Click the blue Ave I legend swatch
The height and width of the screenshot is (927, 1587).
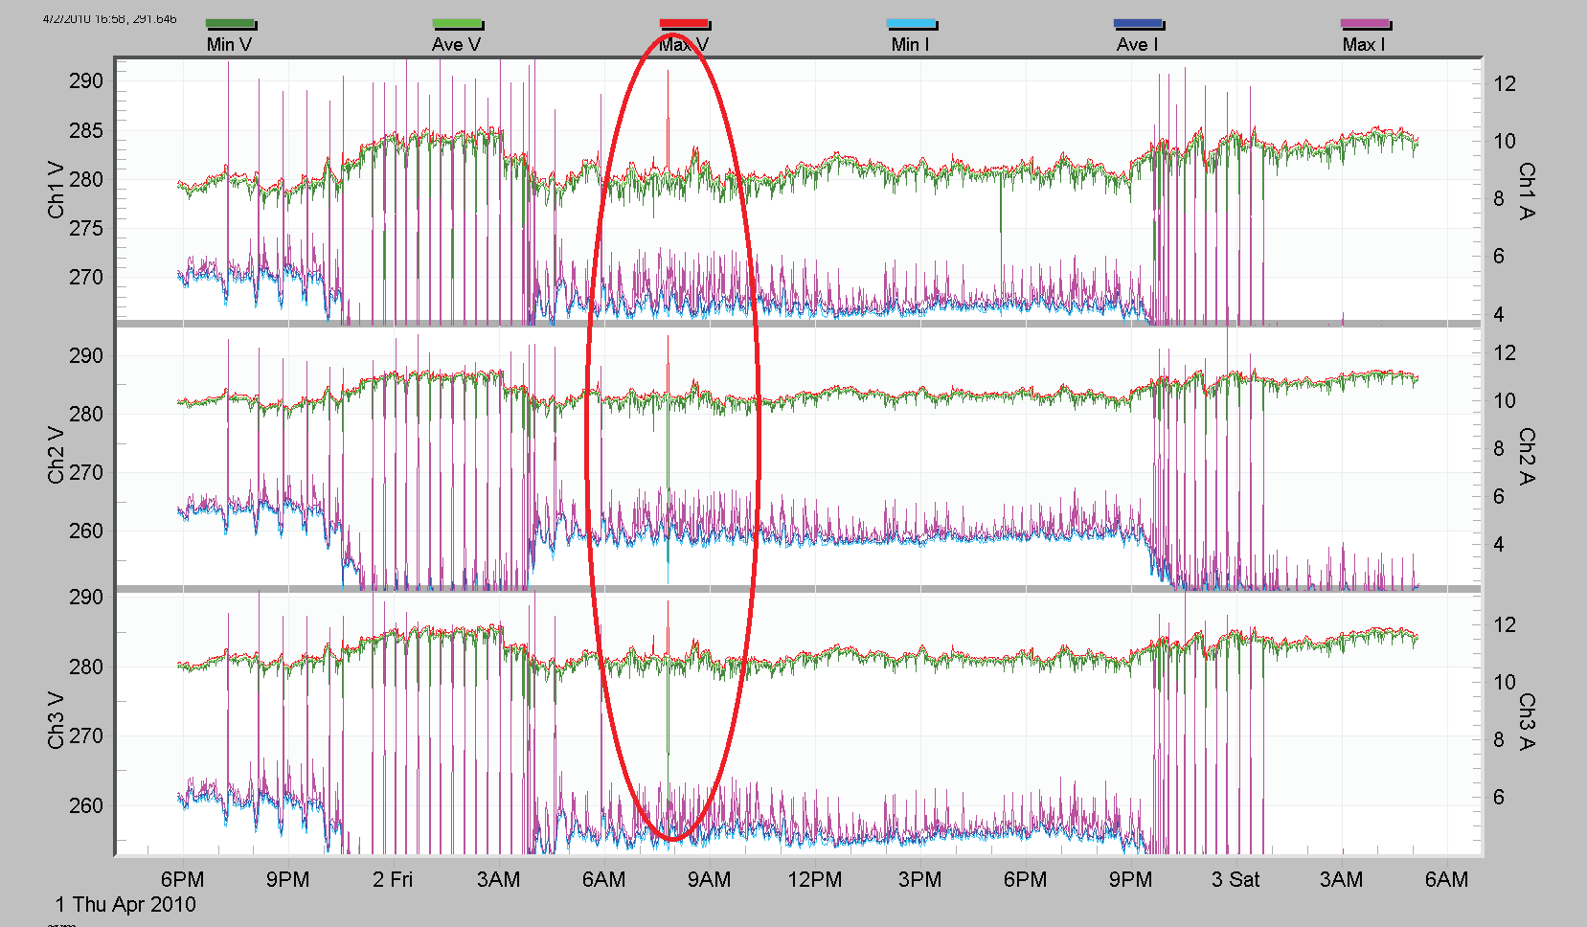[x=1140, y=21]
